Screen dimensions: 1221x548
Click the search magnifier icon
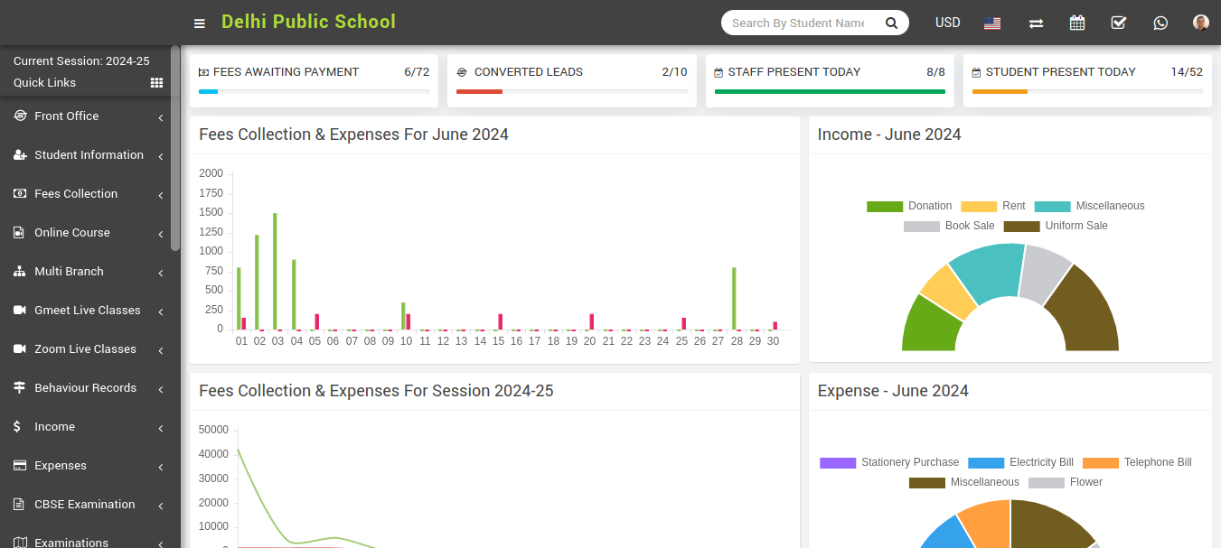pos(891,23)
